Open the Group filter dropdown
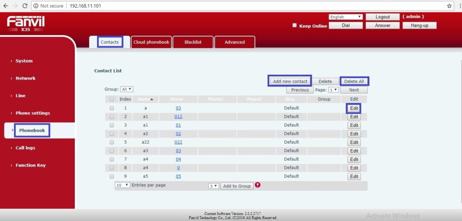The image size is (462, 221). [127, 90]
